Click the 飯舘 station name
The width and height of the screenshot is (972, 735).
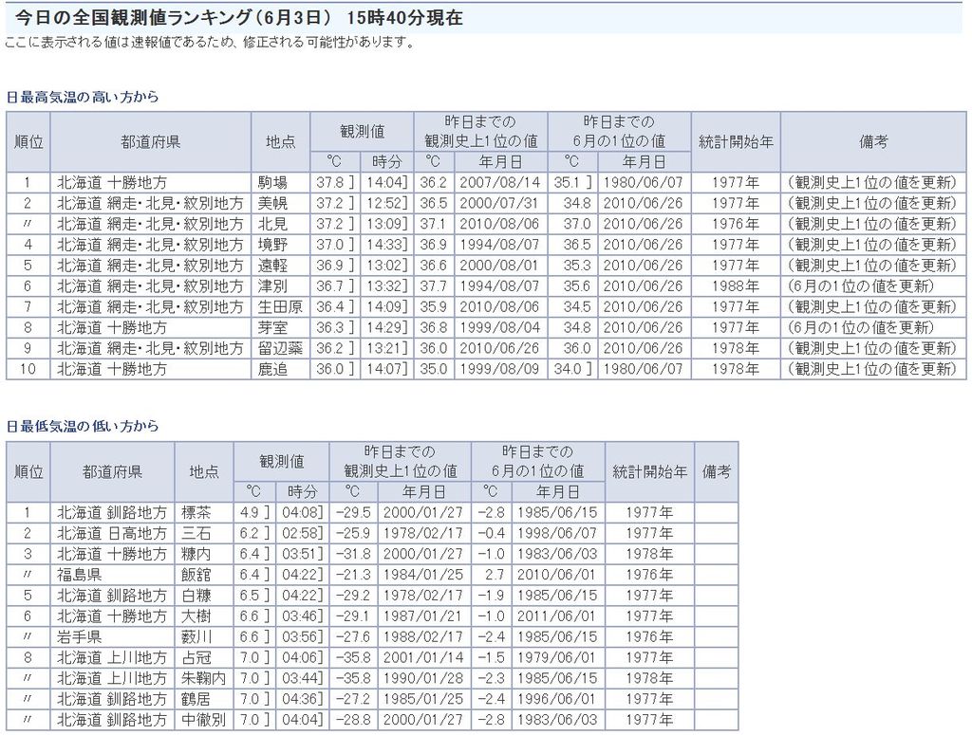(196, 575)
